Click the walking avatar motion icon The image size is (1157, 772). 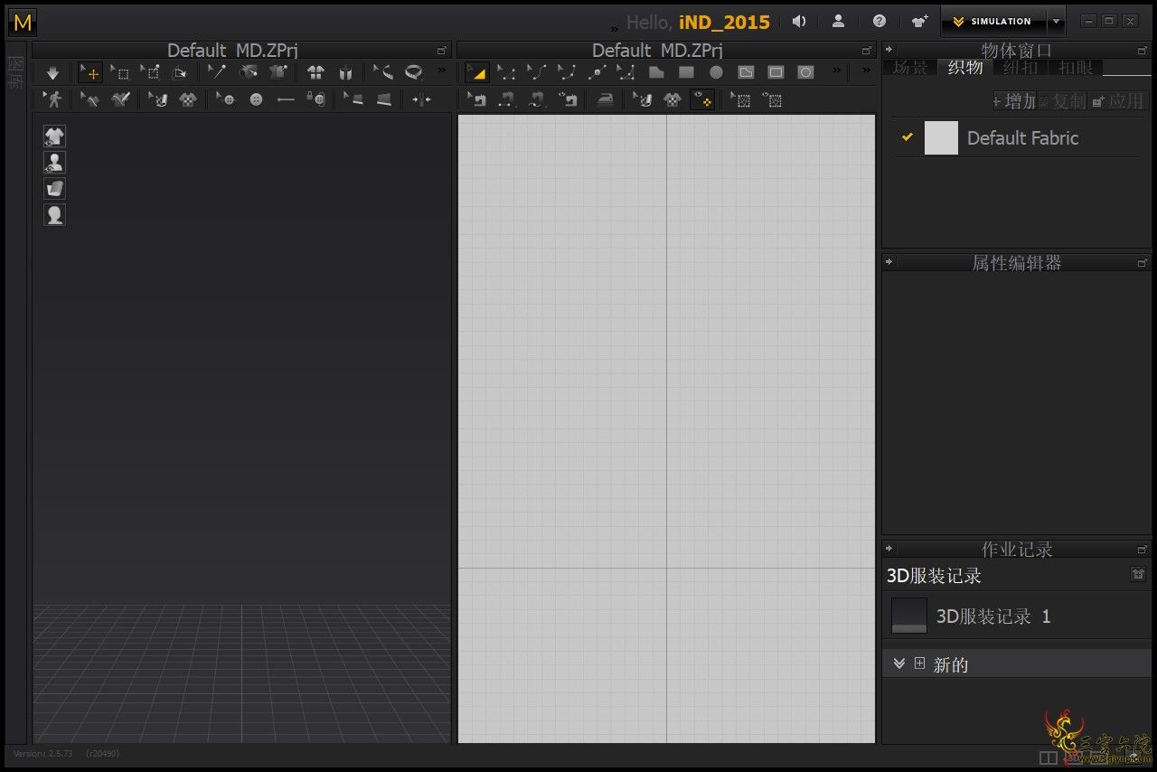(53, 99)
